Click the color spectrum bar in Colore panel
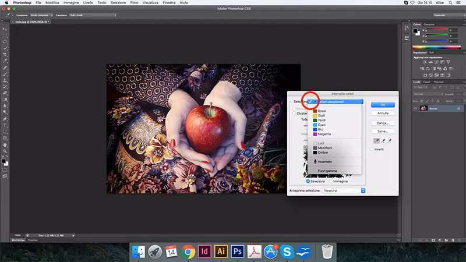The width and height of the screenshot is (466, 262). coord(437,47)
